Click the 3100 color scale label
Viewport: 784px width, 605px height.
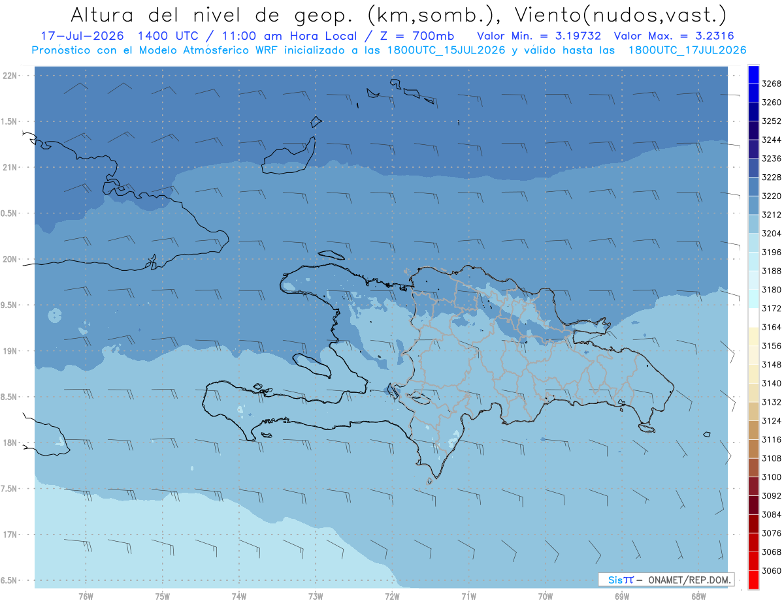[772, 477]
